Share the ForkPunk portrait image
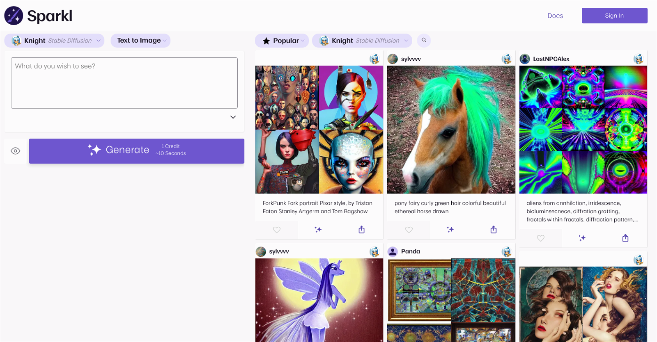657x342 pixels. (x=361, y=230)
